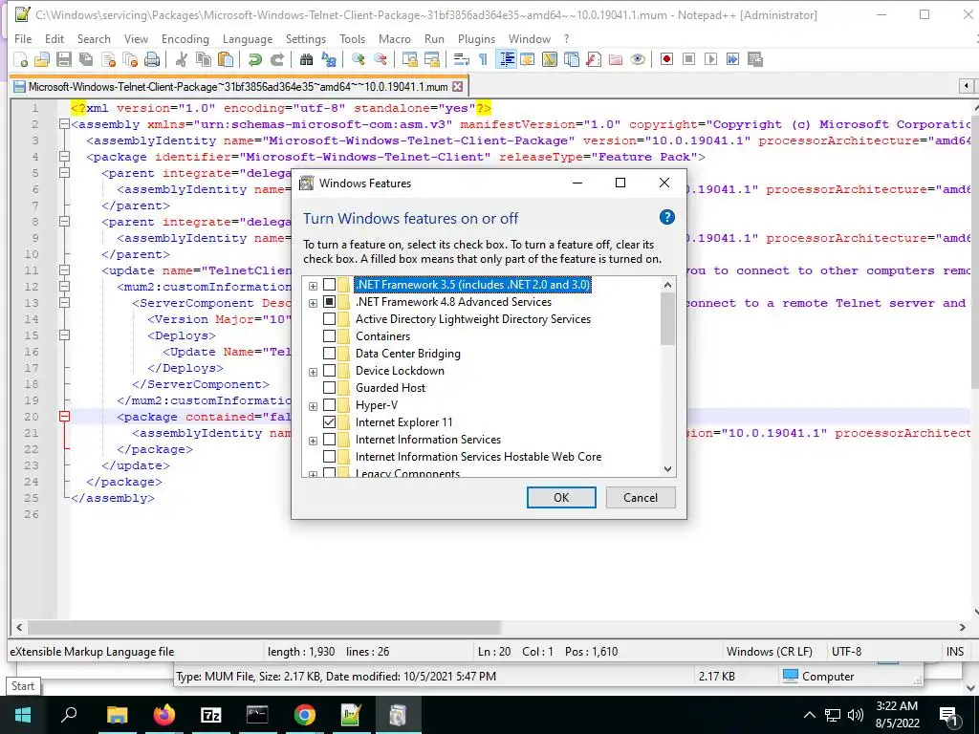This screenshot has width=979, height=734.
Task: Click the Windows Features help question icon
Action: pos(666,217)
